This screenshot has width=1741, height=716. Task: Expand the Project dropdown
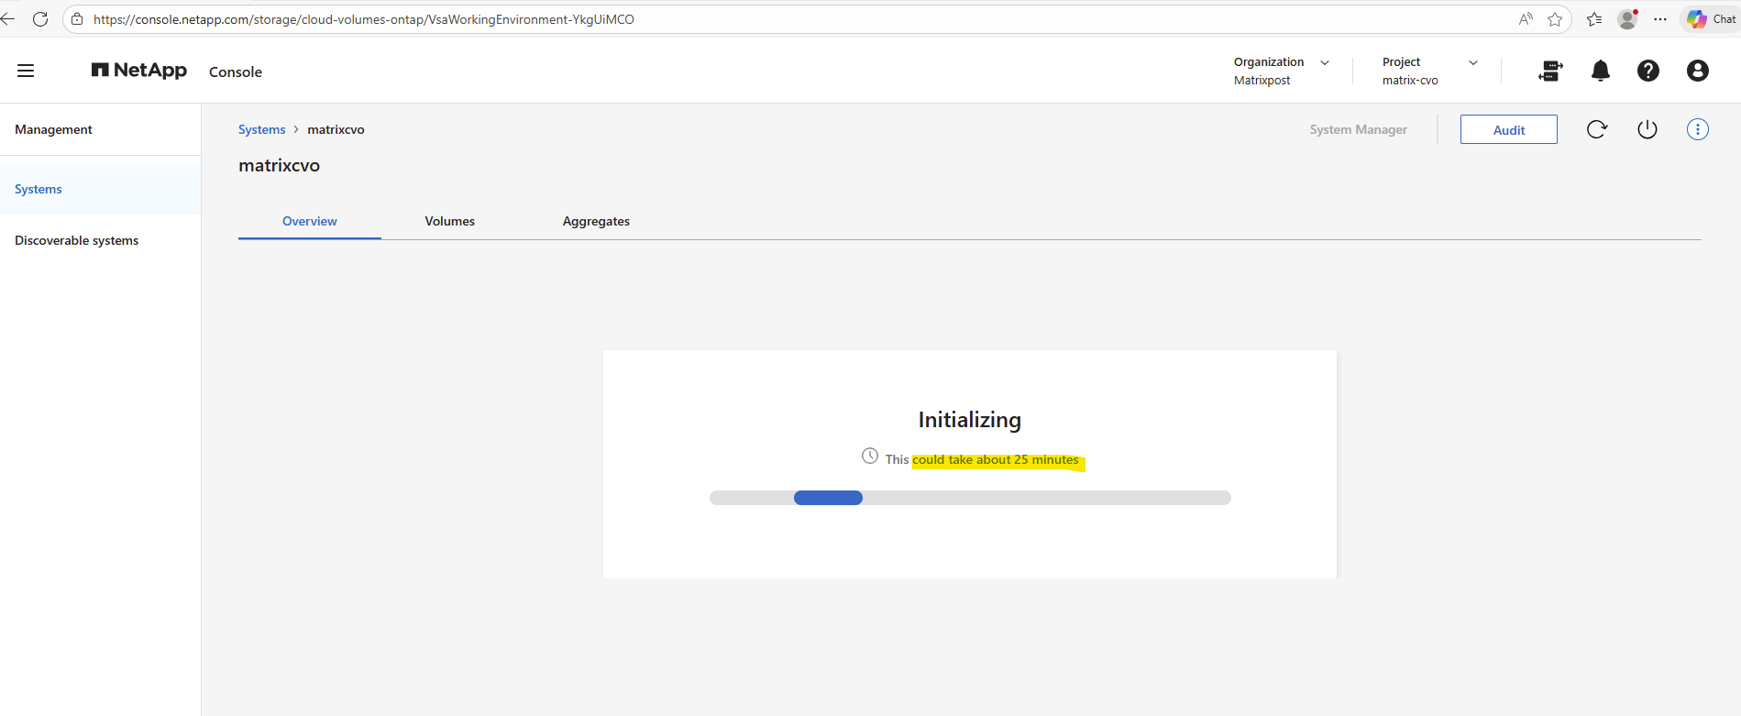pyautogui.click(x=1430, y=71)
